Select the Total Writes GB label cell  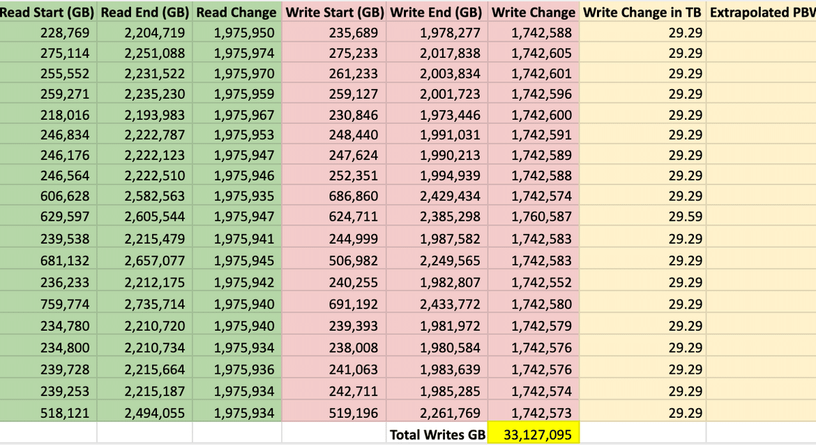(437, 434)
